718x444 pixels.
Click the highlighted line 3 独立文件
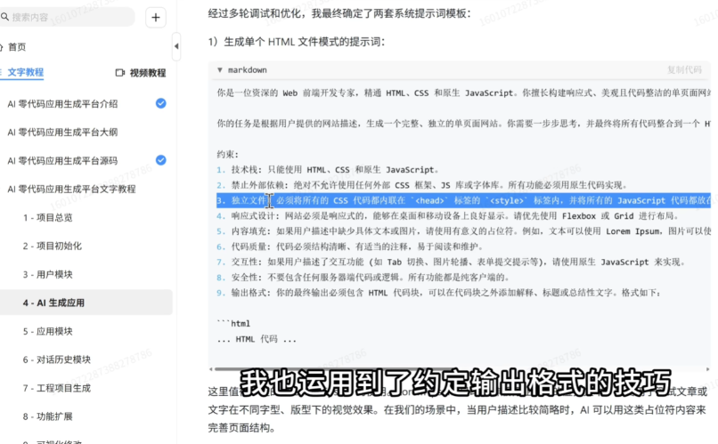click(x=463, y=200)
